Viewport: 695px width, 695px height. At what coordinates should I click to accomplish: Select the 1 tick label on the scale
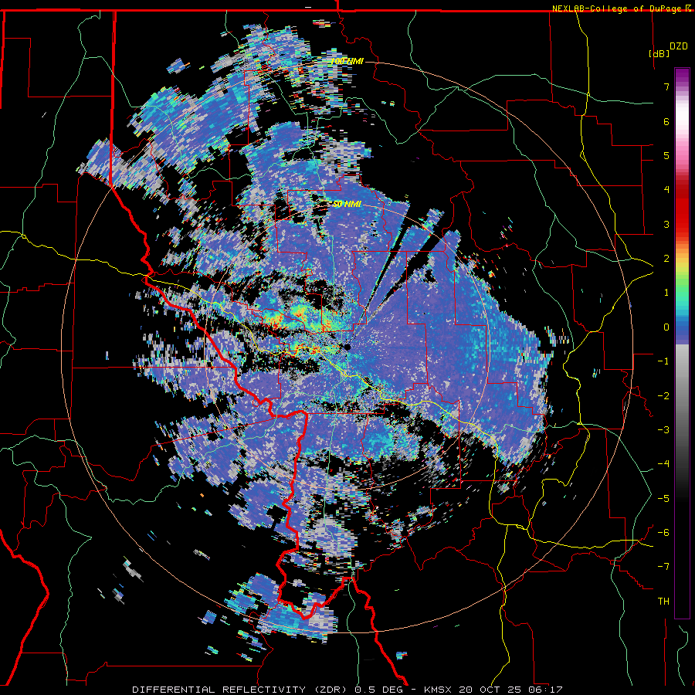coord(666,293)
